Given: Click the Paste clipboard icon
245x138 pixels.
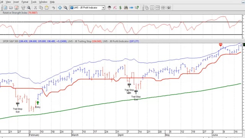Looking at the screenshot, I should pyautogui.click(x=47, y=8).
